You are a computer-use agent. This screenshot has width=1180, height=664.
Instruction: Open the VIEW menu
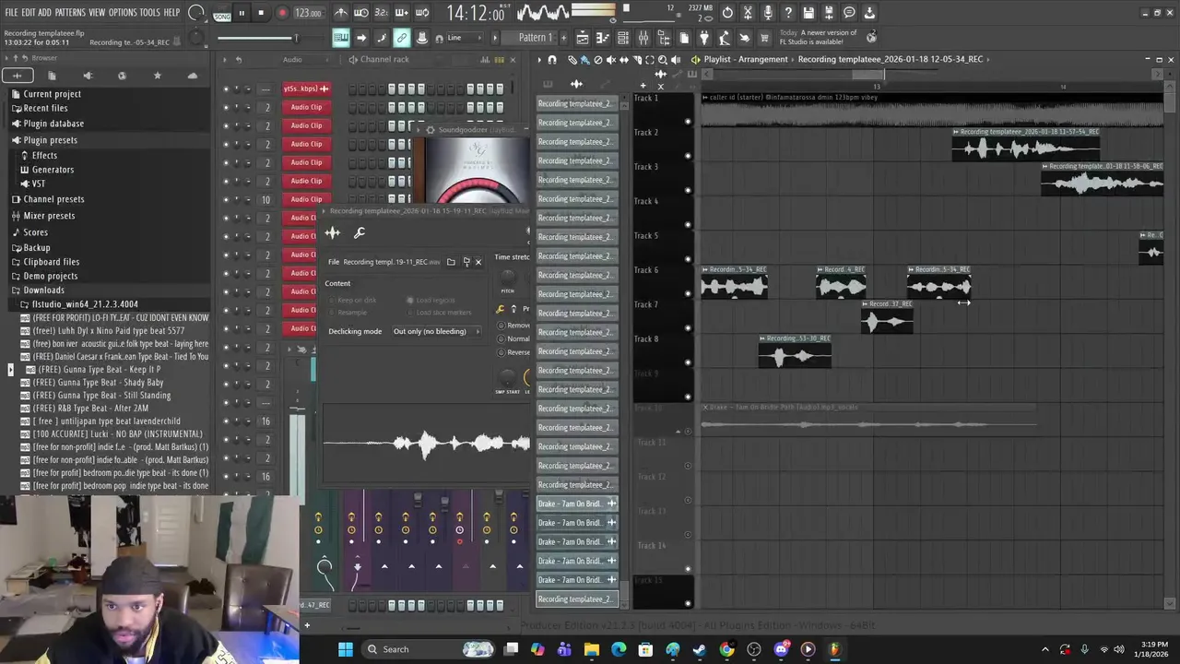(x=97, y=13)
